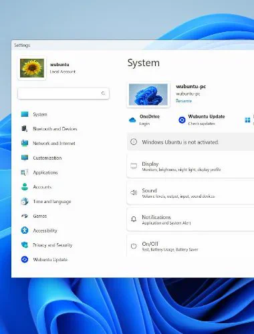Click the Time and language globe icon
The width and height of the screenshot is (254, 334).
click(25, 201)
